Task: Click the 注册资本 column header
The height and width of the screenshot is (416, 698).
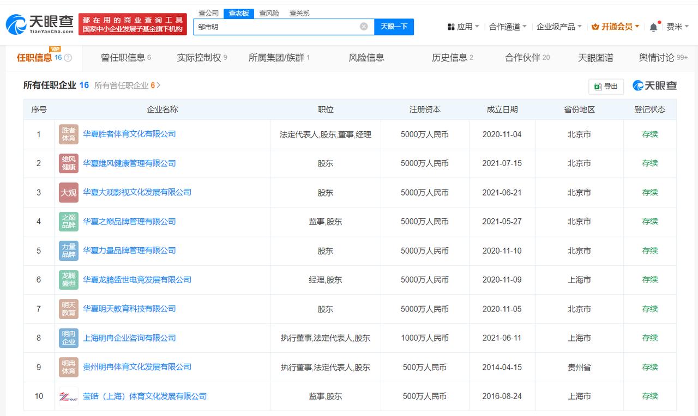Action: pyautogui.click(x=425, y=109)
